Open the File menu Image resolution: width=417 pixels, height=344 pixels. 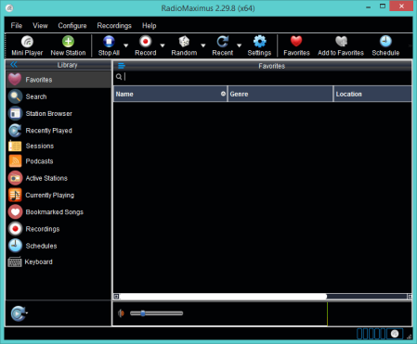[x=17, y=26]
